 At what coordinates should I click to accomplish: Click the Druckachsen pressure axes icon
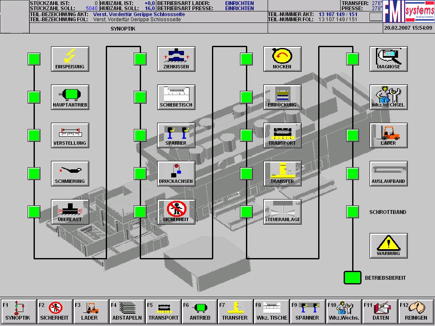(176, 174)
